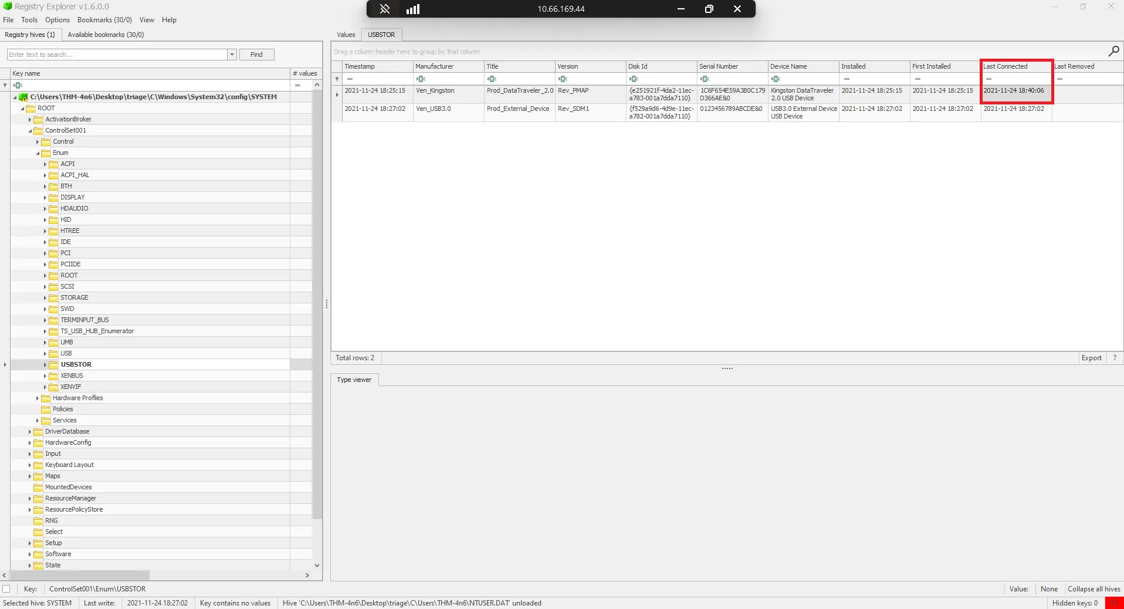Switch to Available bookmarks tab
This screenshot has height=609, width=1124.
pyautogui.click(x=106, y=35)
